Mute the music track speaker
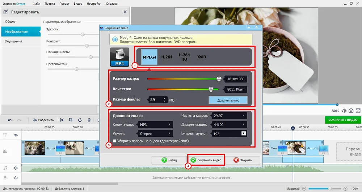Image resolution: width=362 pixels, height=192 pixels. pos(16,168)
